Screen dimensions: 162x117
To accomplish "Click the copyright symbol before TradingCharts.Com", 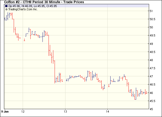I will (x=6, y=9).
